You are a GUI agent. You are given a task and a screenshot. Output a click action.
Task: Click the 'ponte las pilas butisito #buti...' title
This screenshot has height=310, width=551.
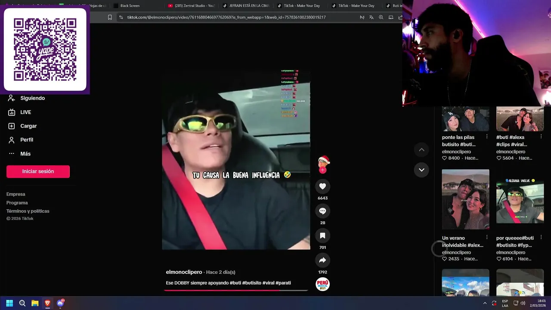coord(459,141)
